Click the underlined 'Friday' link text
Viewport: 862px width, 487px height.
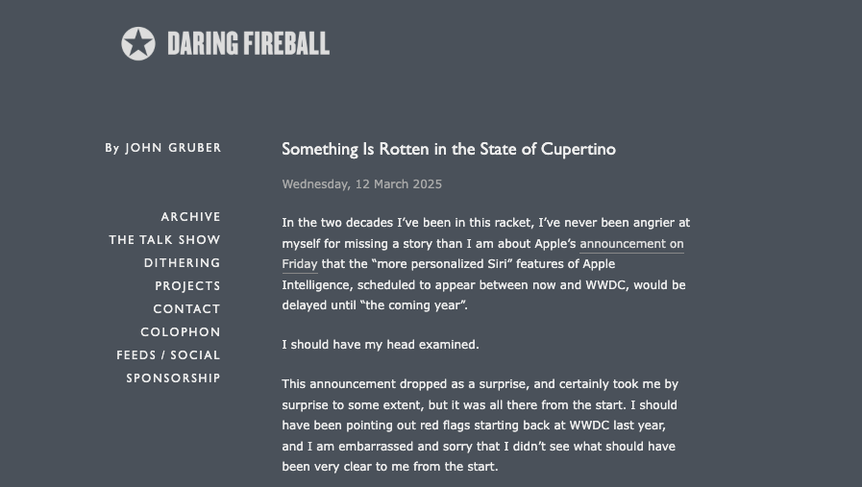[300, 264]
